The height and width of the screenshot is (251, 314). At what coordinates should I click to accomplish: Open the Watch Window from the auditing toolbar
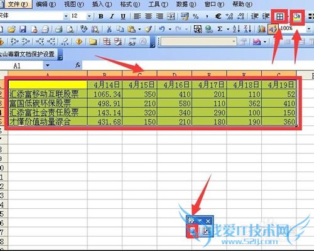point(132,42)
